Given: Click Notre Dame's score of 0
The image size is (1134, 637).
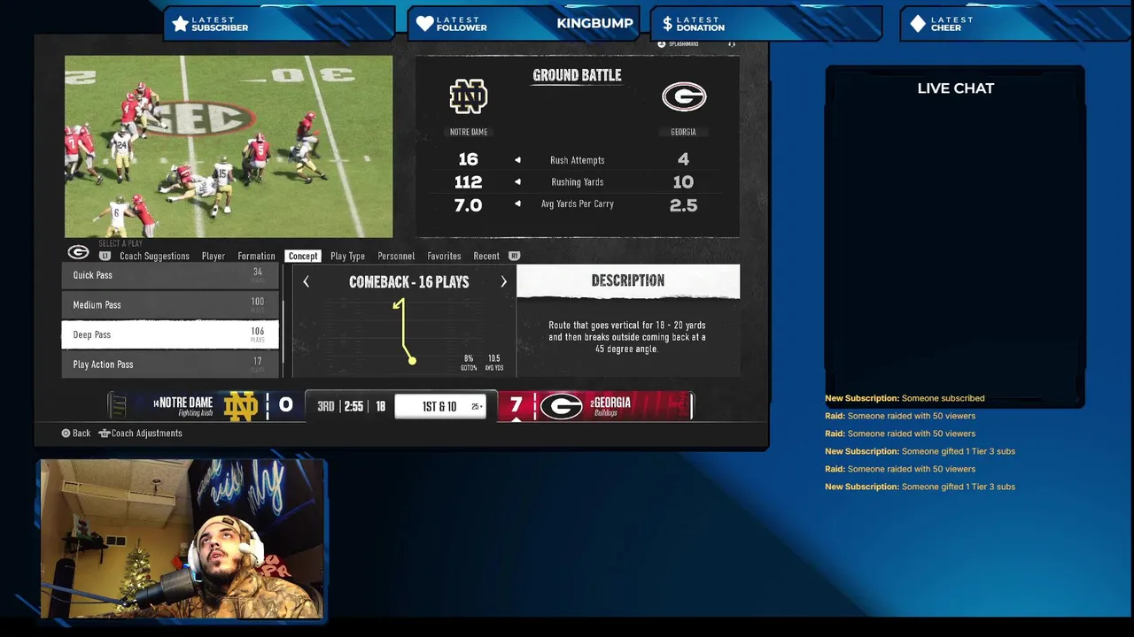Looking at the screenshot, I should pos(285,405).
